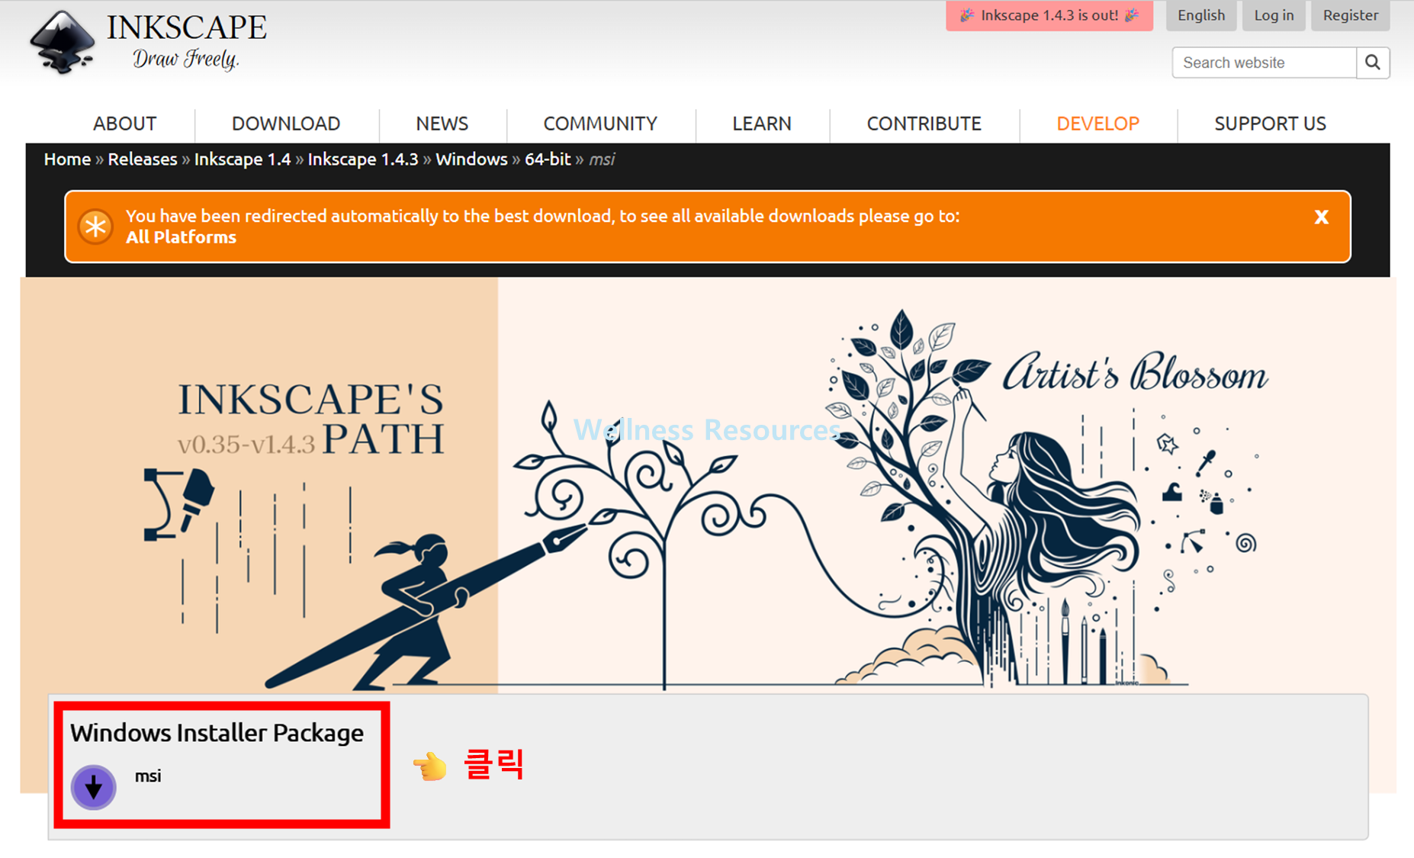The image size is (1414, 858).
Task: Click the msi breadcrumb text
Action: [602, 159]
